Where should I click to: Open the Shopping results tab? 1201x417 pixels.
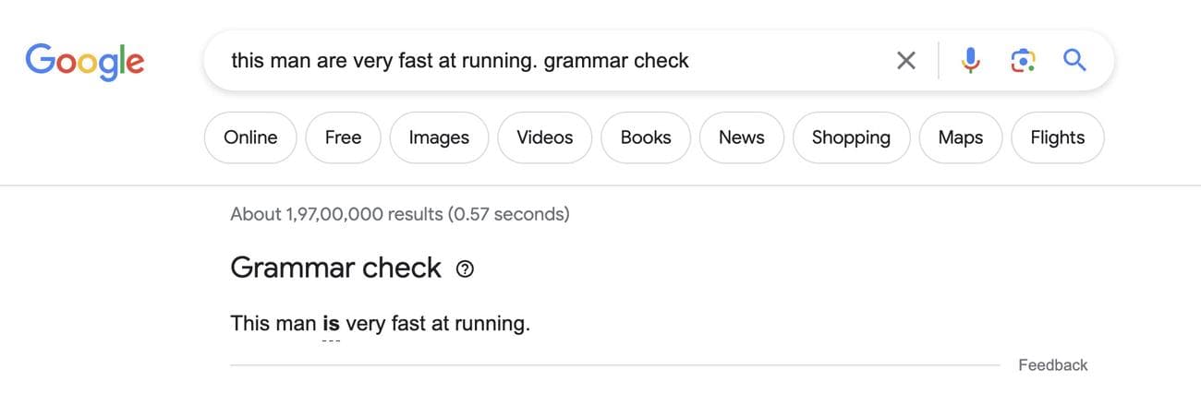[851, 137]
